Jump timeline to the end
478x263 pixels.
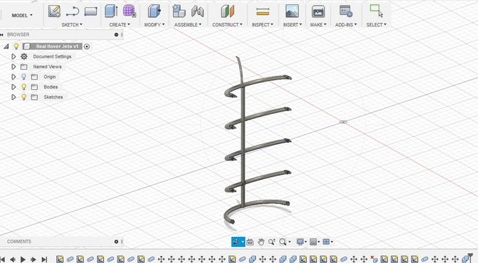tap(44, 259)
